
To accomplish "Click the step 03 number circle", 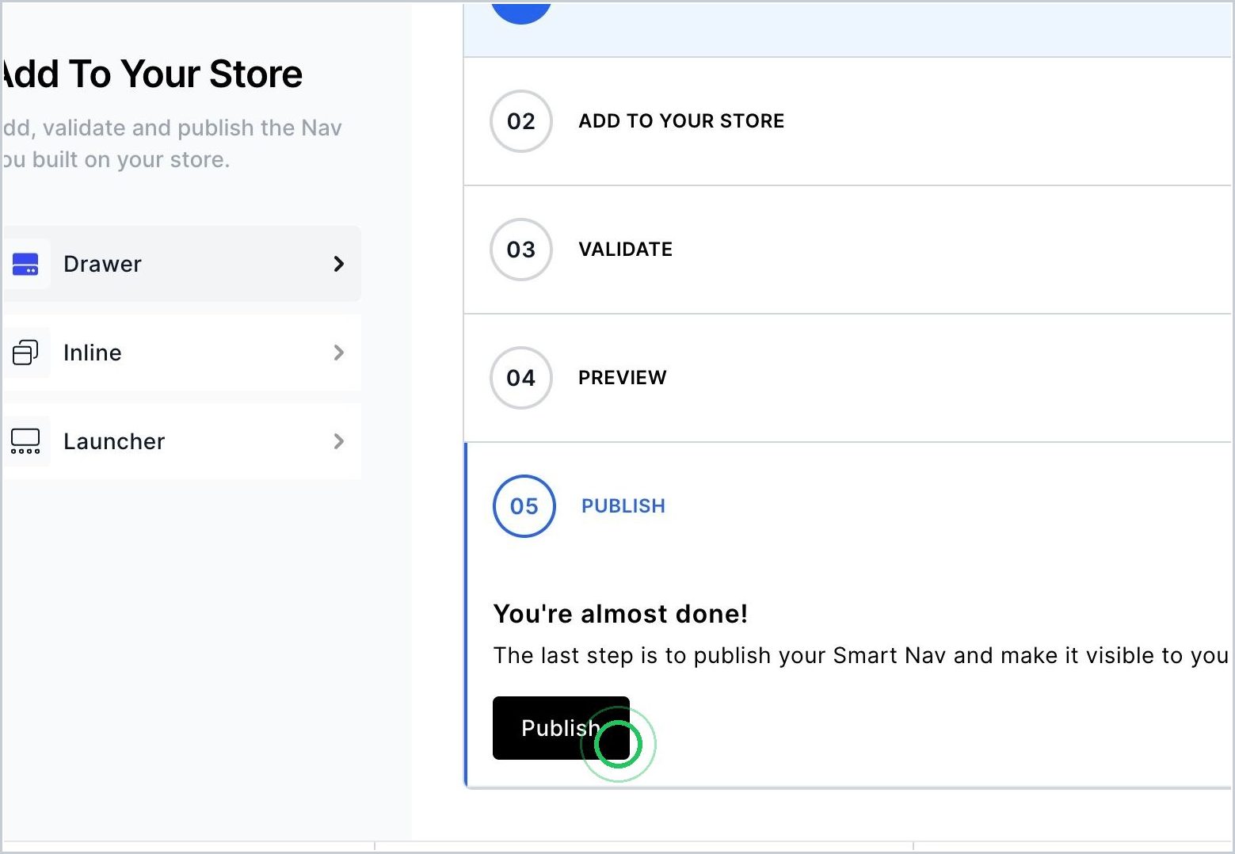I will coord(521,250).
